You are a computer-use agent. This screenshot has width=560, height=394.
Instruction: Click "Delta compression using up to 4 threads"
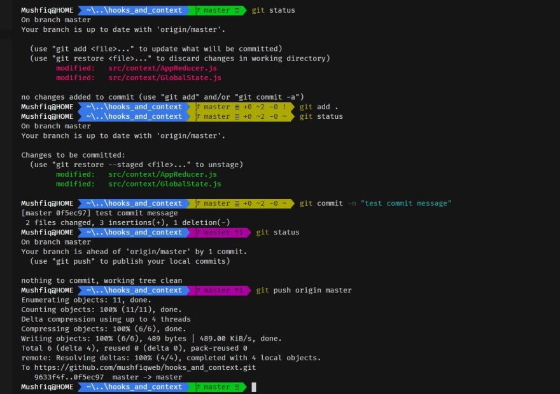coord(106,319)
